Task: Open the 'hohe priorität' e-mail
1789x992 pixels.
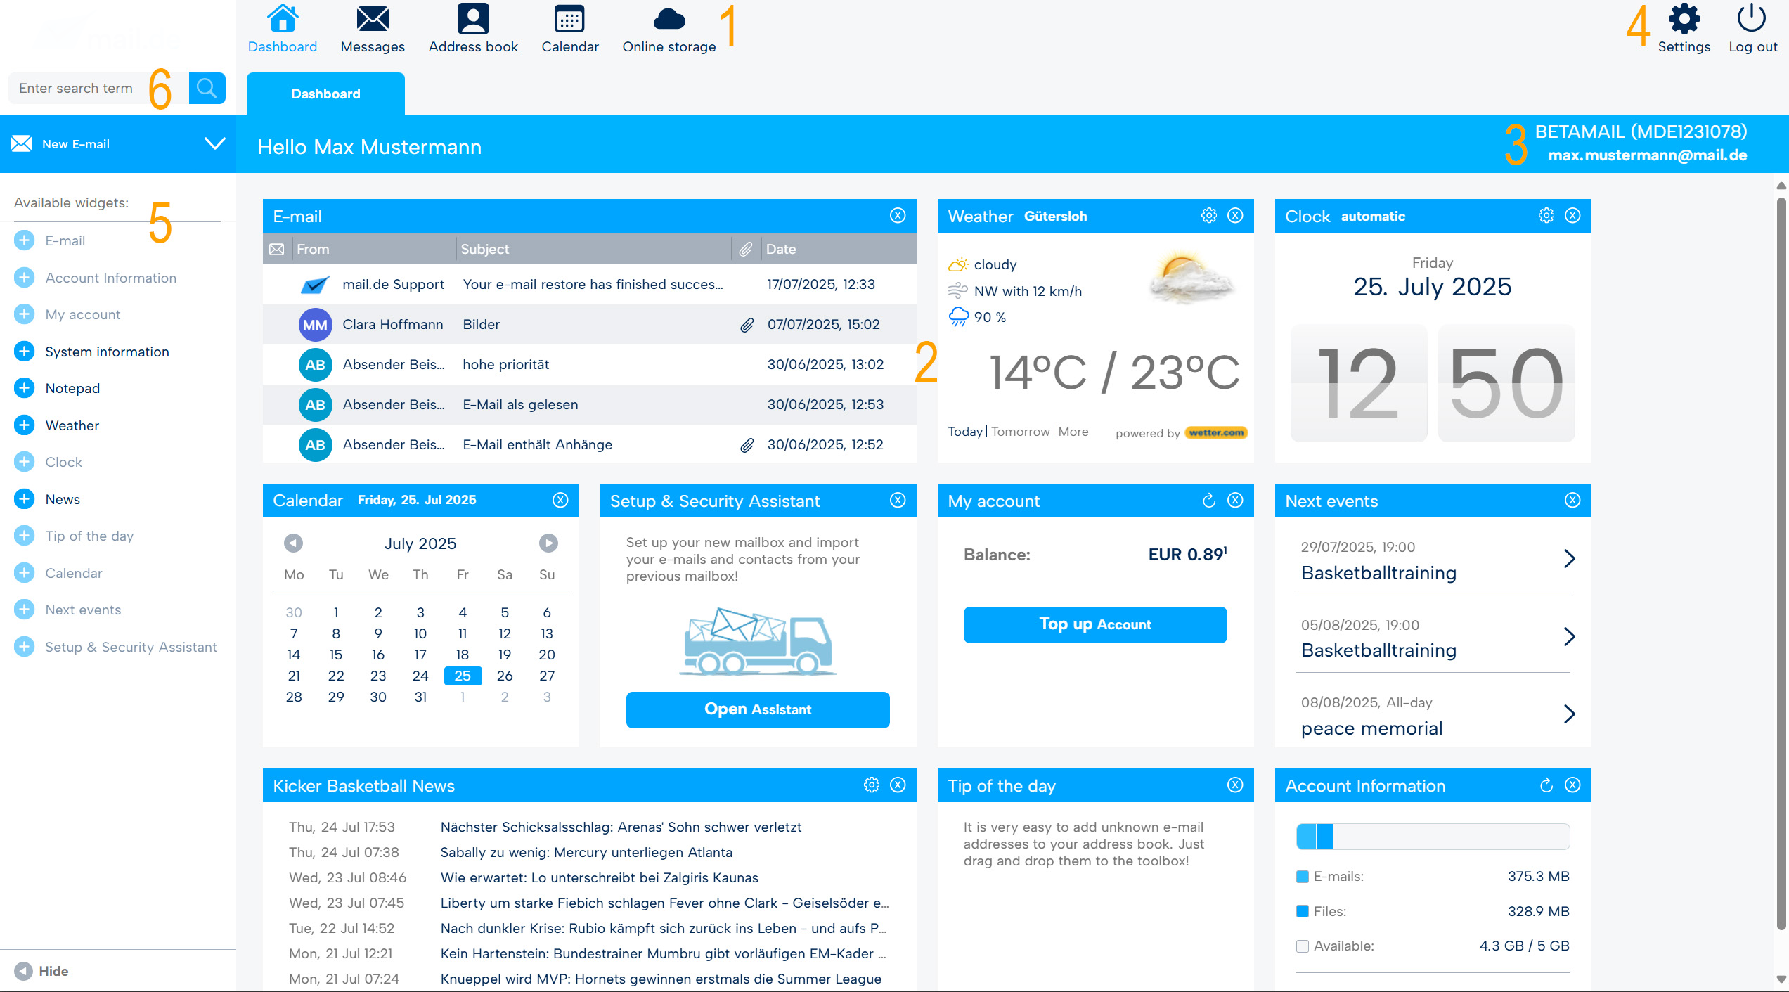Action: 589,364
